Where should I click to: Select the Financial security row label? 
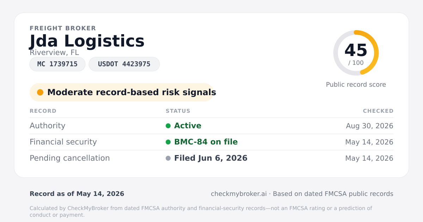(63, 142)
